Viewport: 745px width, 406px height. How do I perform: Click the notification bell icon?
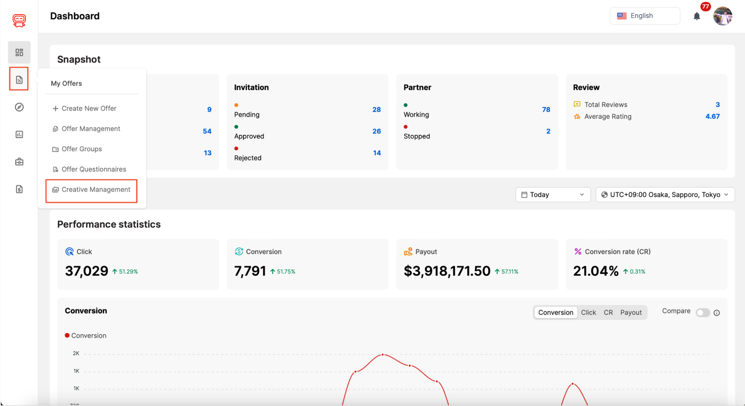click(x=697, y=16)
